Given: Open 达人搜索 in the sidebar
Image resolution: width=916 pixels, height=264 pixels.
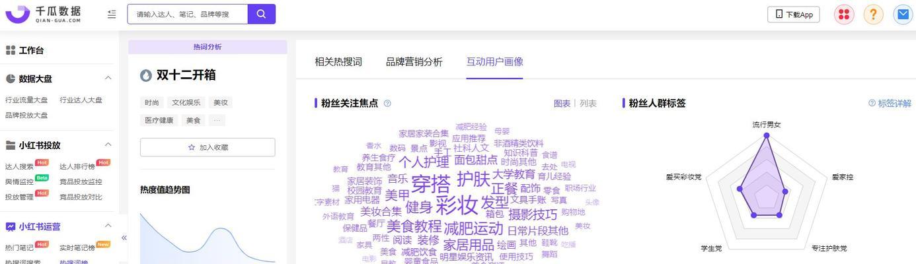Looking at the screenshot, I should pos(19,167).
